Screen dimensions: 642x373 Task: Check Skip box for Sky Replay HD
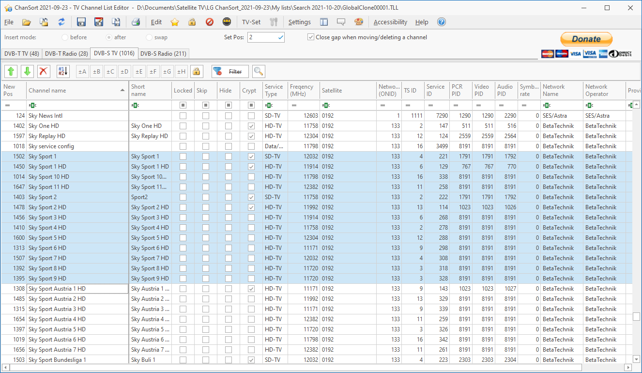pos(205,136)
